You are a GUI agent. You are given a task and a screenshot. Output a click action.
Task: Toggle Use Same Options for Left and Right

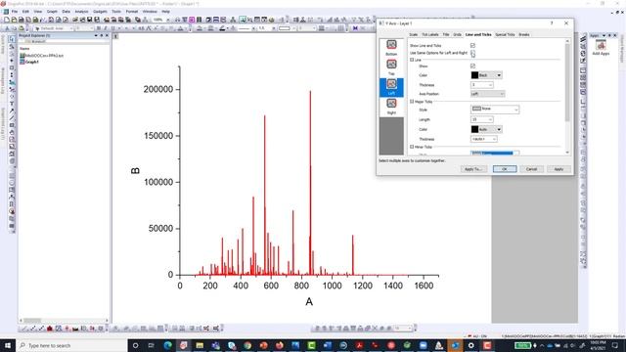tap(472, 53)
